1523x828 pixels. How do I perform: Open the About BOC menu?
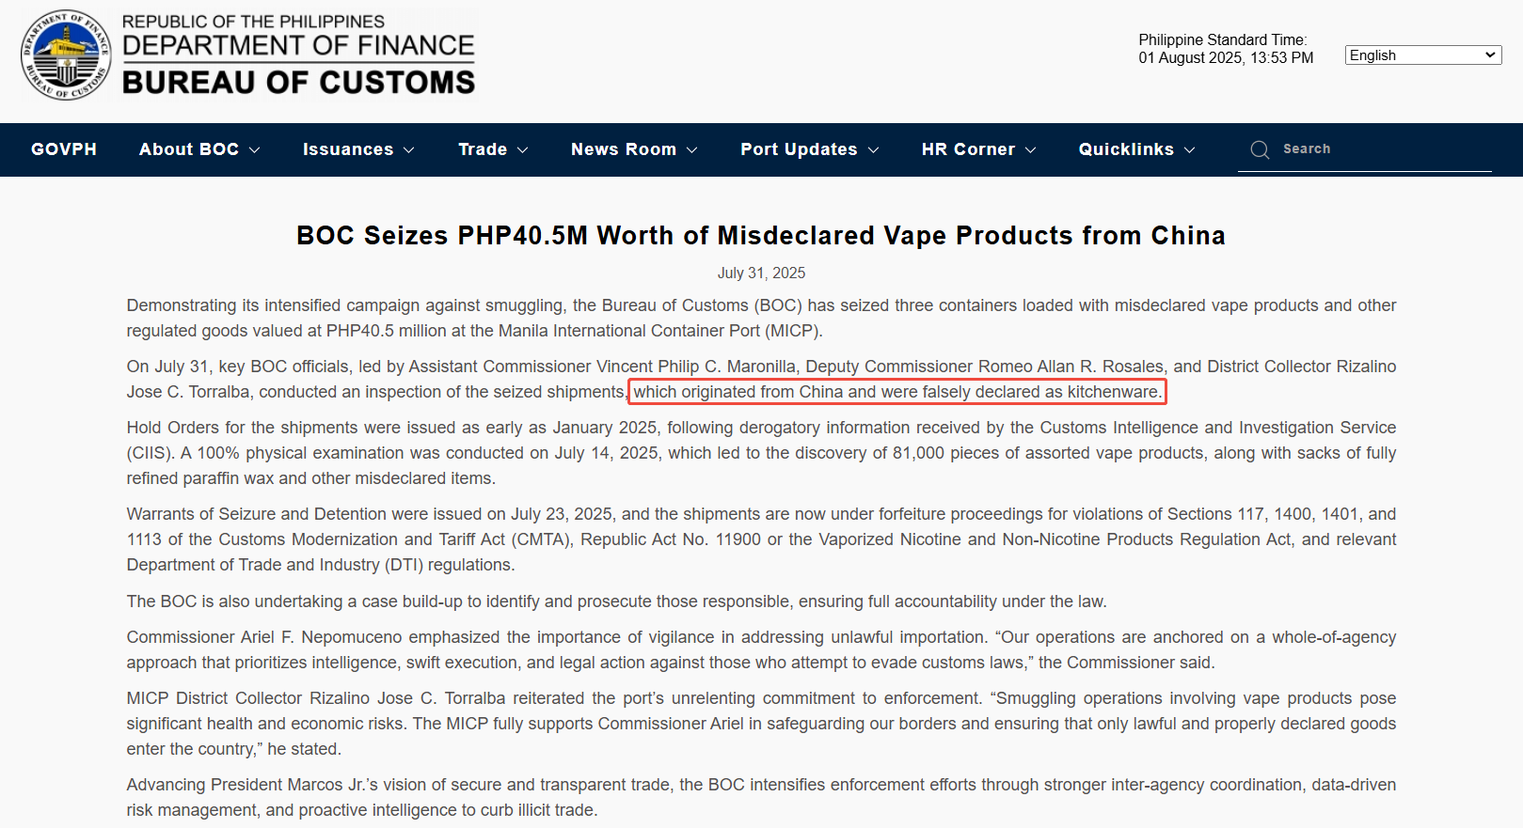[189, 149]
